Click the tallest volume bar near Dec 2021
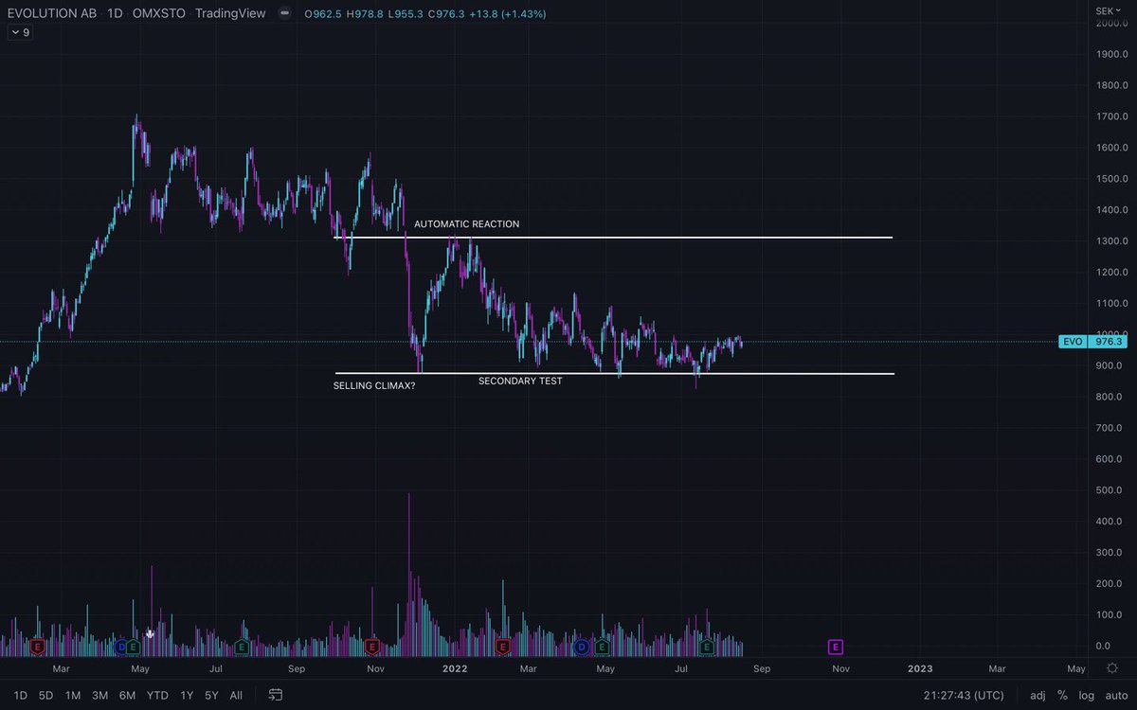 tap(409, 574)
